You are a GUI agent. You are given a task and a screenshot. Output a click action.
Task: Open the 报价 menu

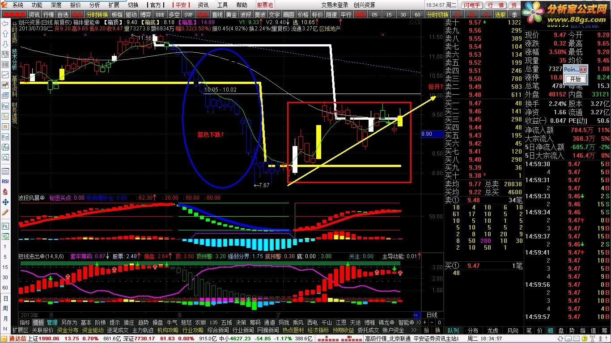pos(76,5)
